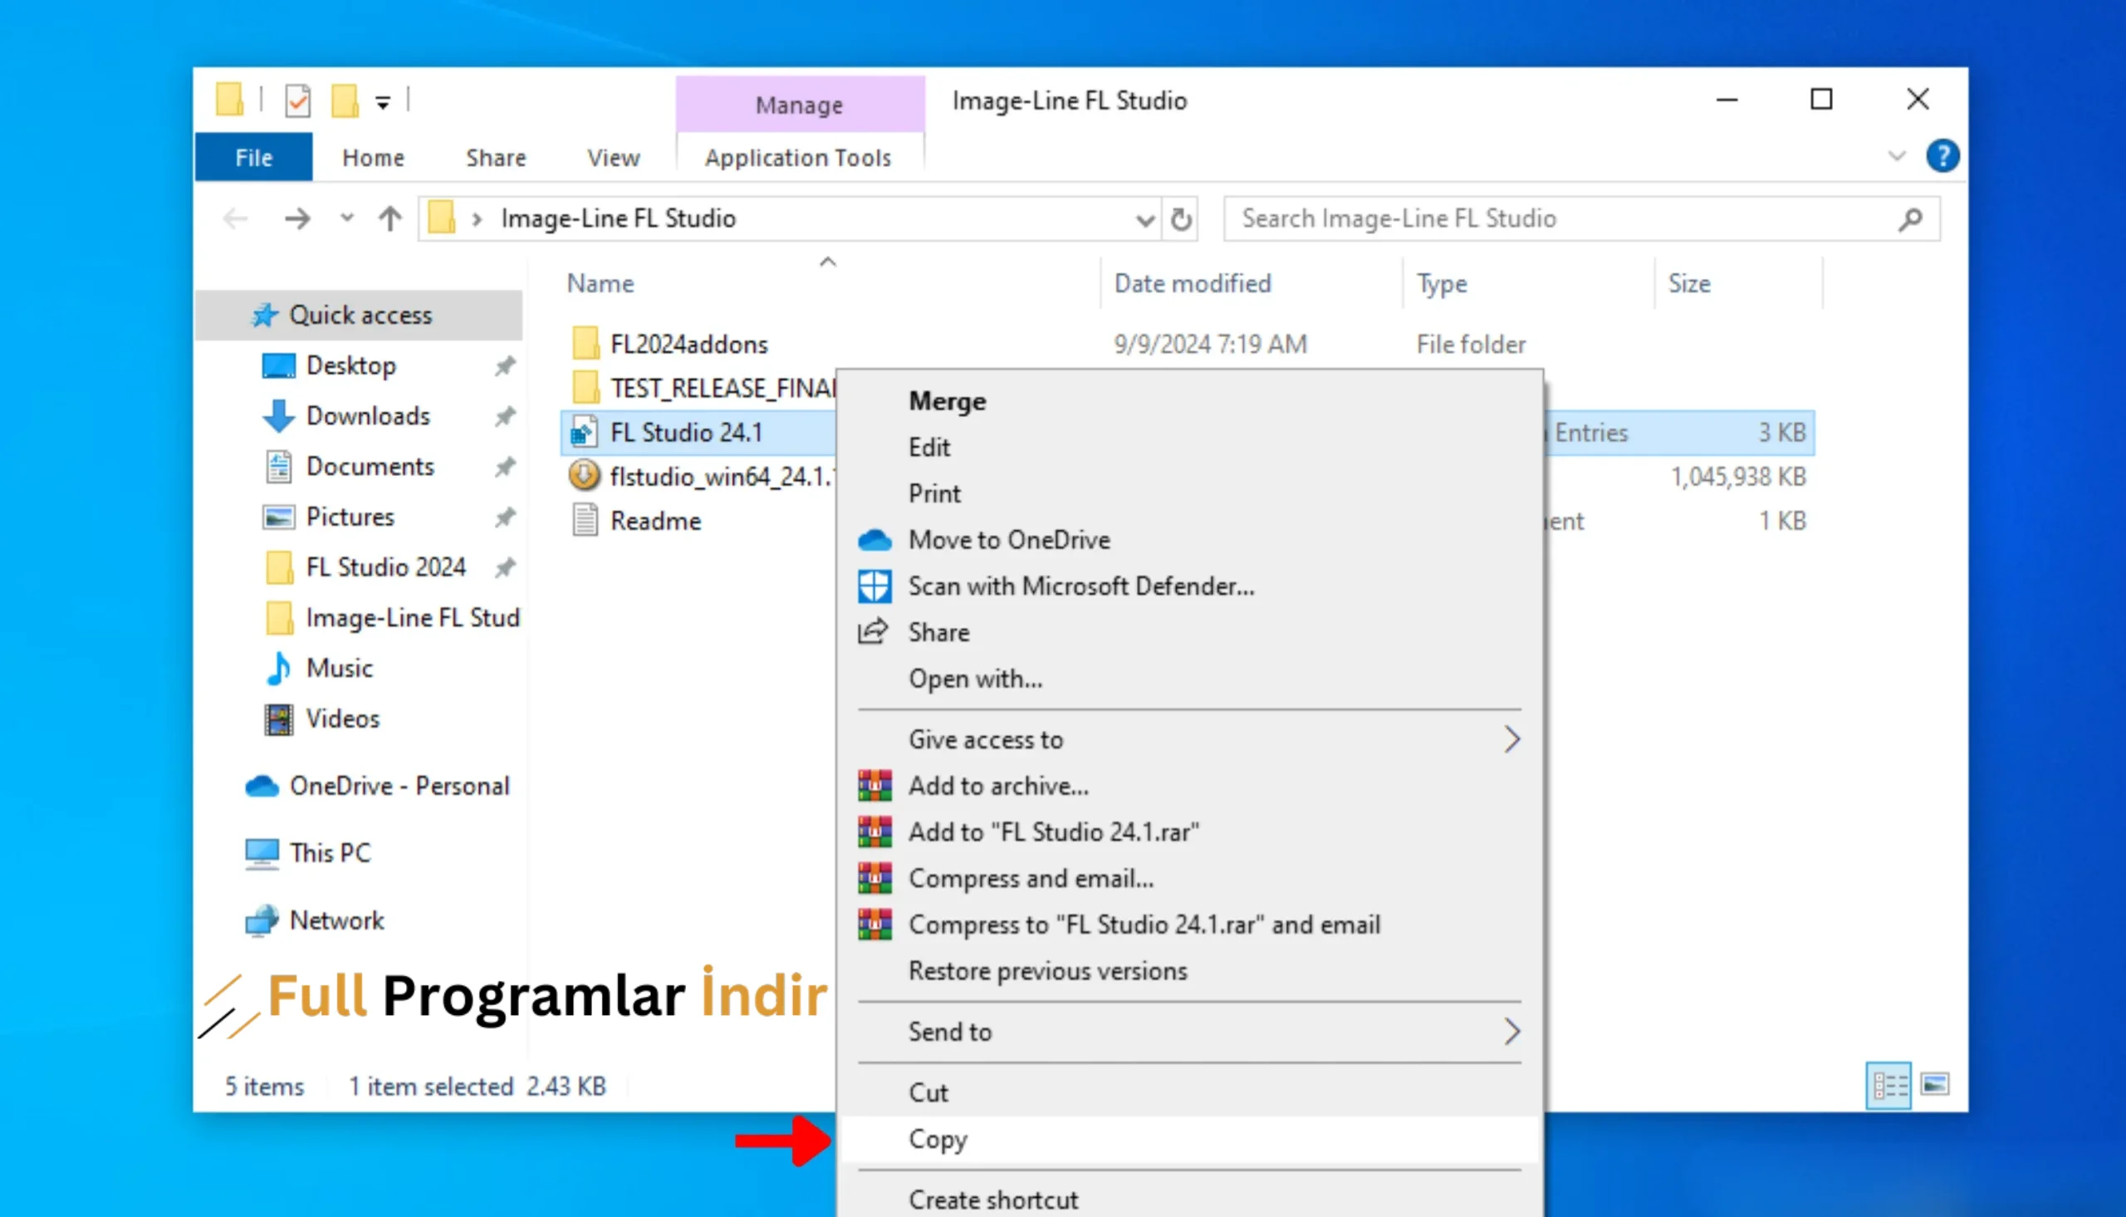Go forward with the Forward arrow
Viewport: 2126px width, 1217px height.
[296, 219]
